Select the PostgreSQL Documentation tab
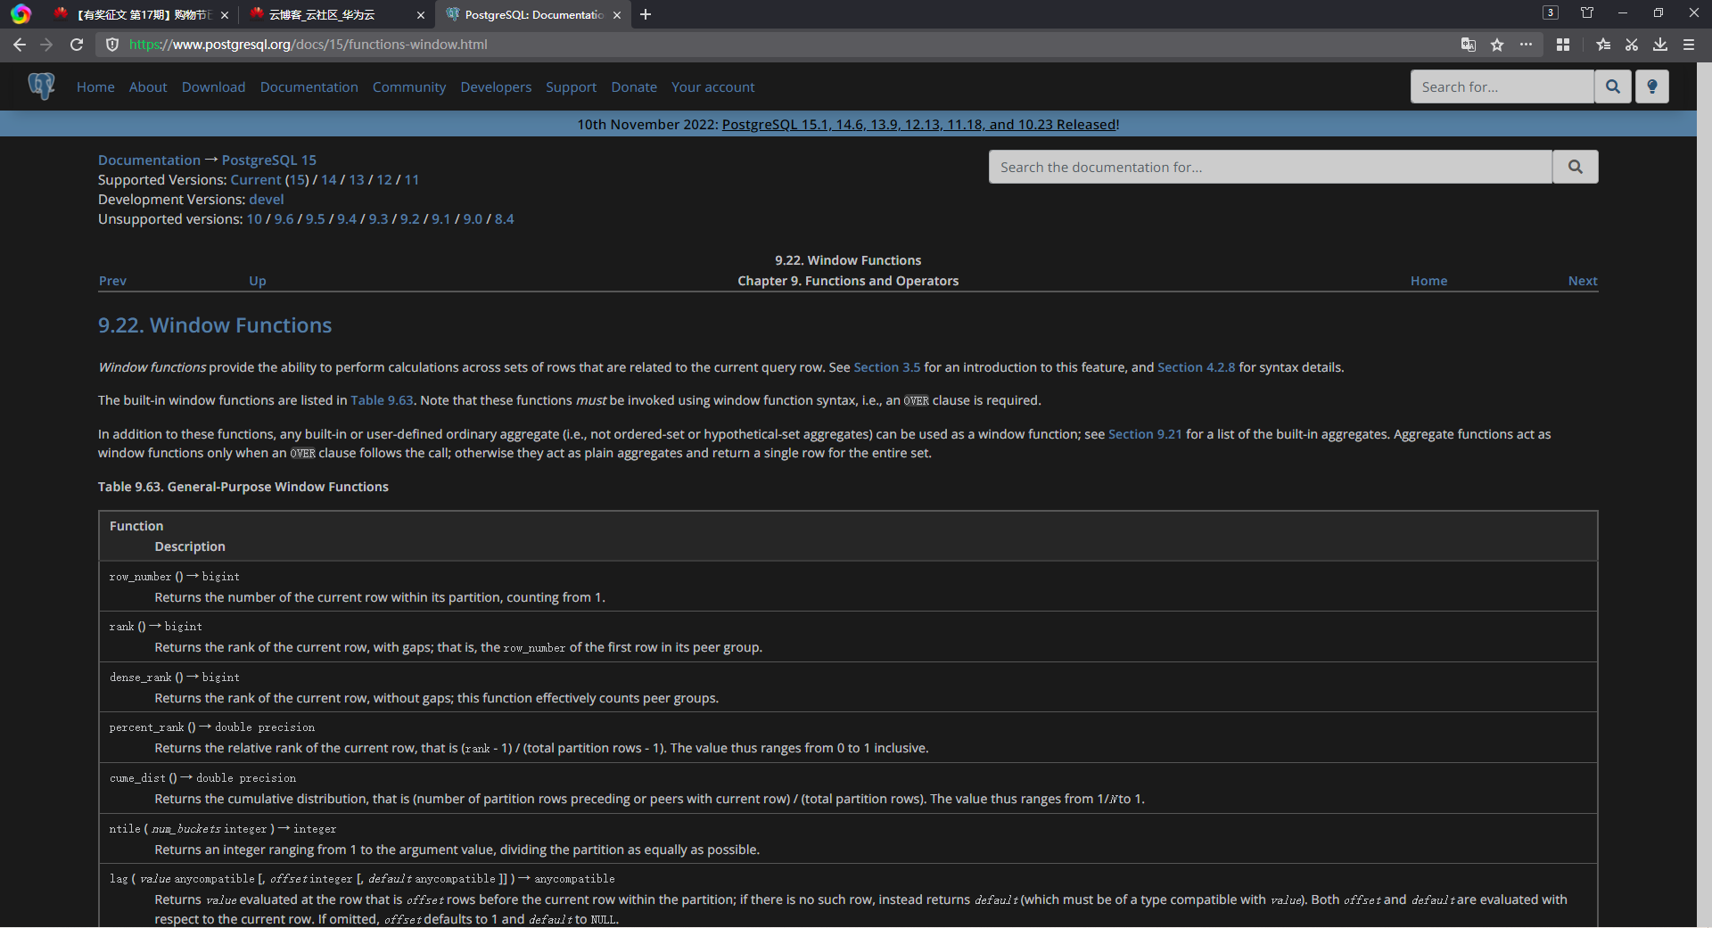 [x=534, y=15]
